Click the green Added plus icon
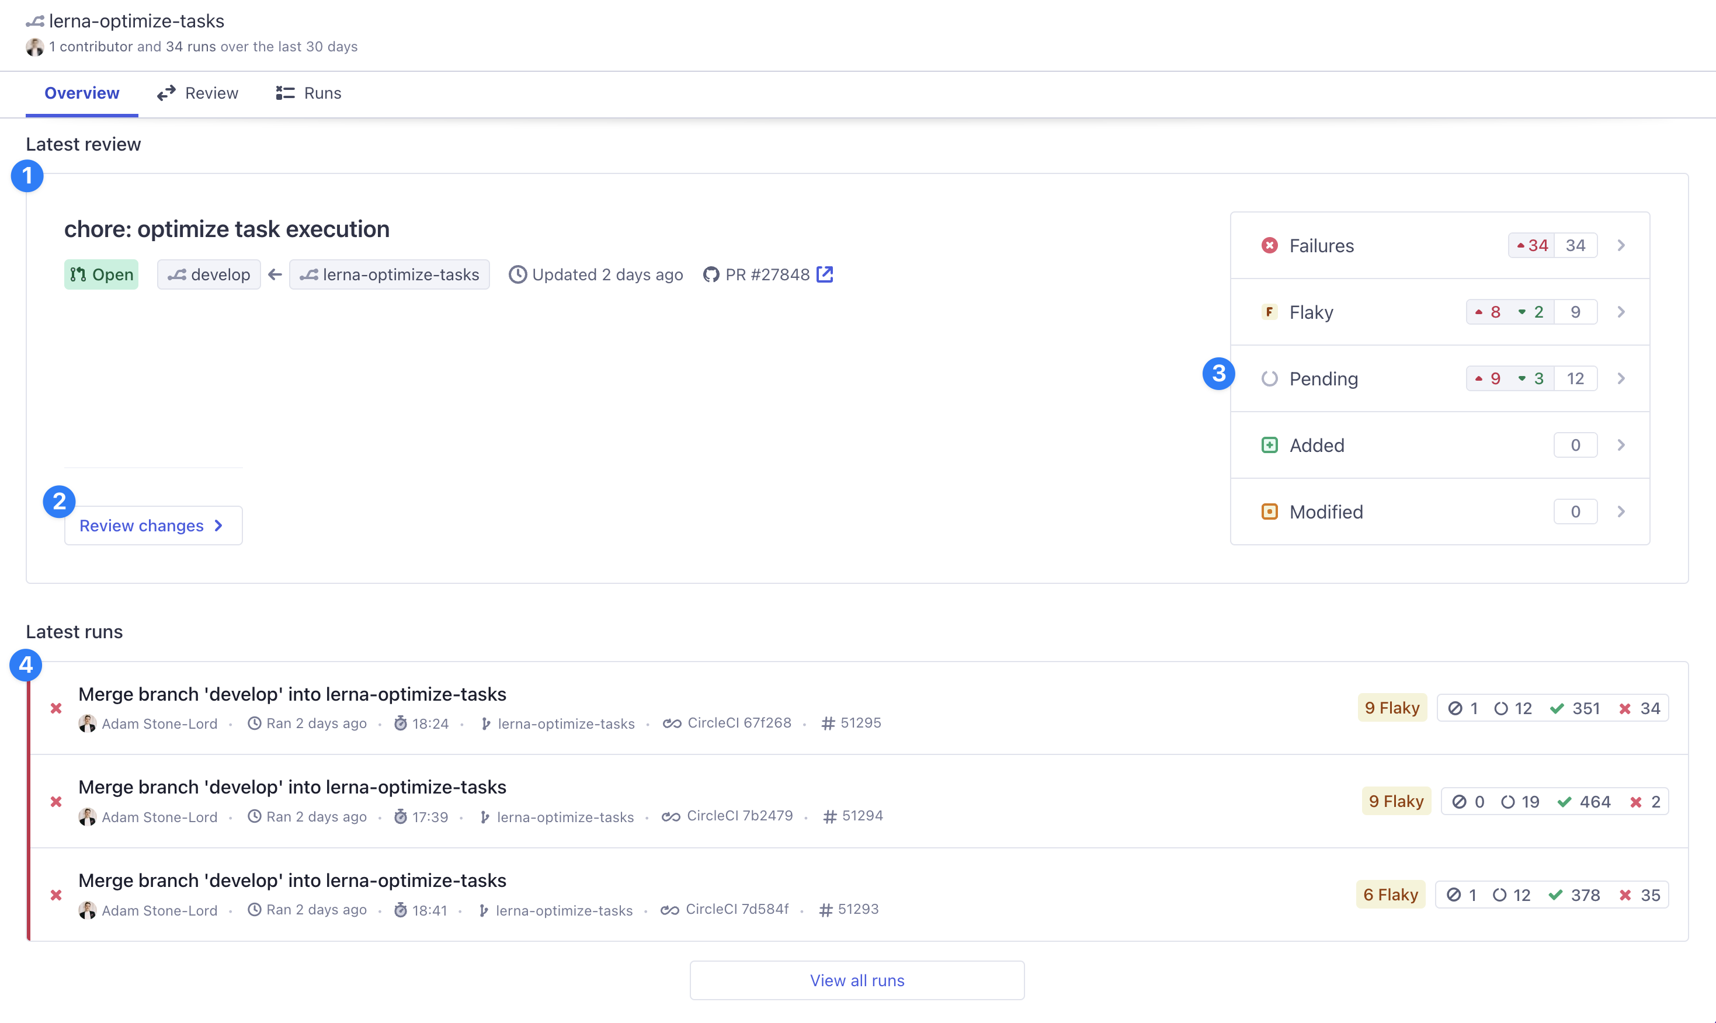Screen dimensions: 1716x1023 point(1269,446)
